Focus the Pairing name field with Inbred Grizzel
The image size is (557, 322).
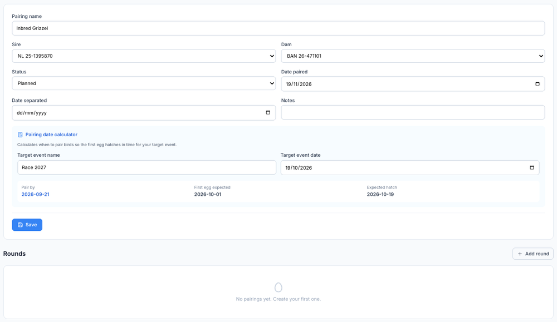[x=278, y=28]
